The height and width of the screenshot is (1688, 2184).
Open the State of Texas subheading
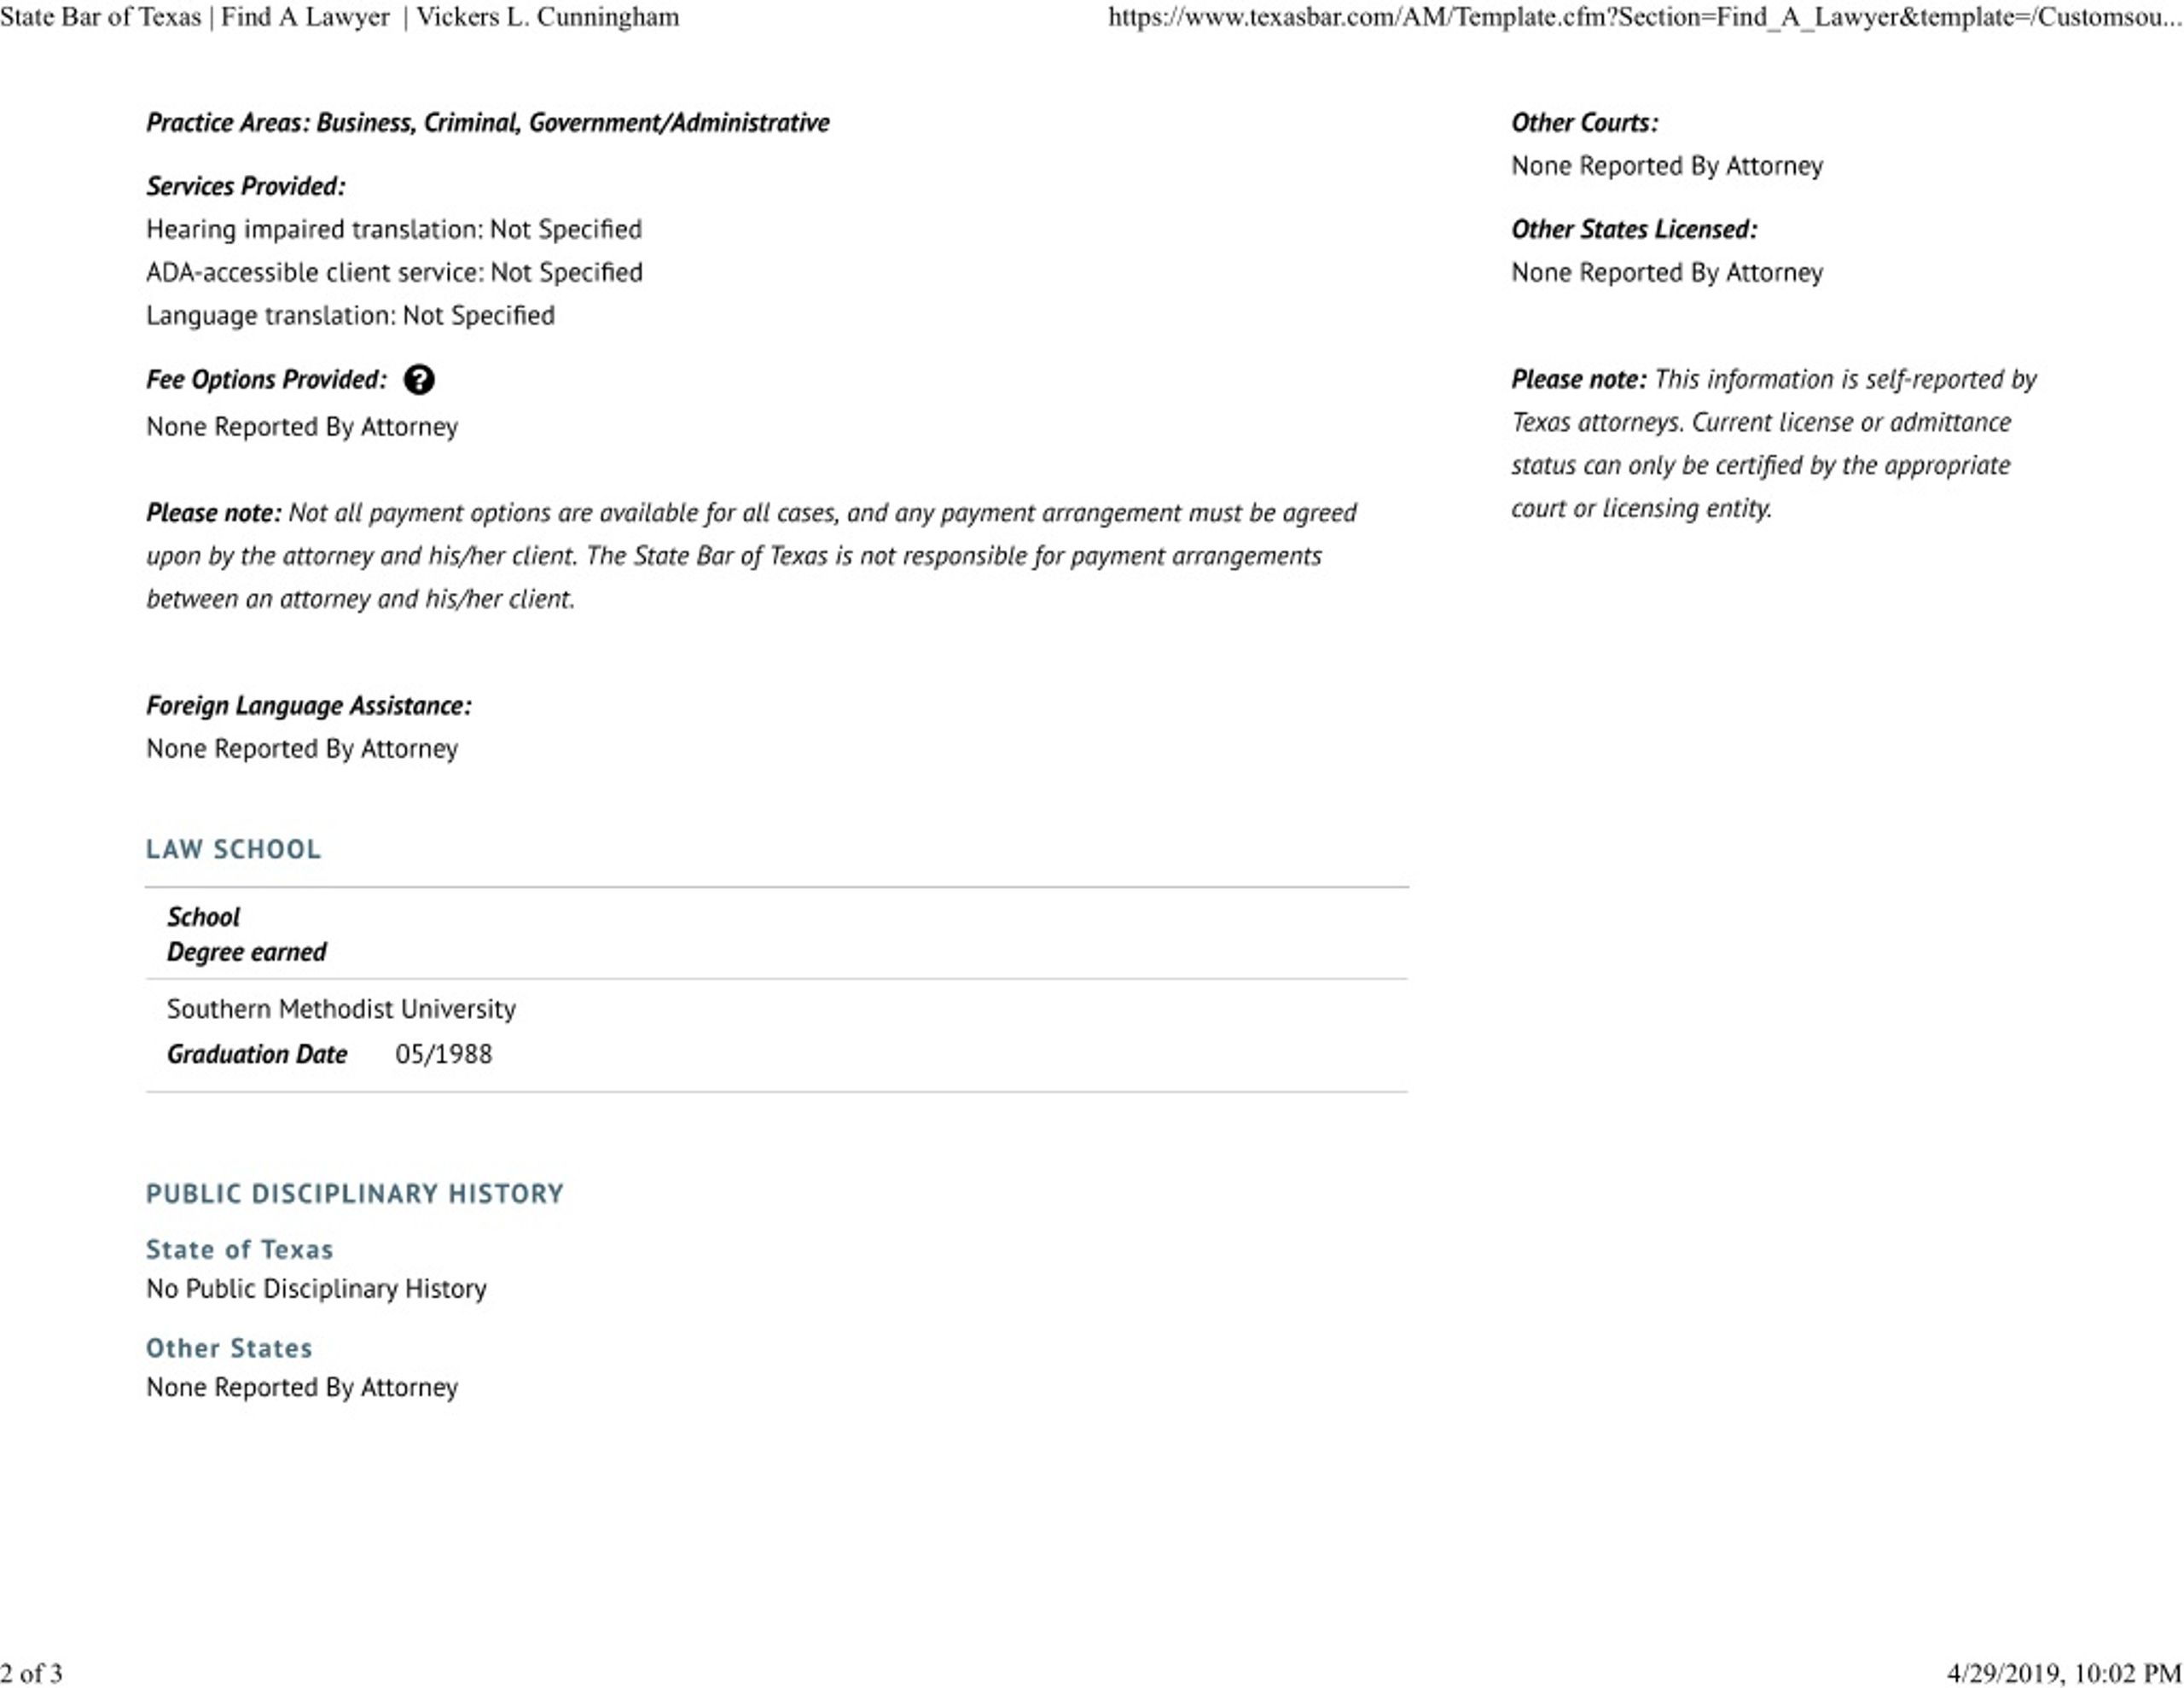click(239, 1249)
